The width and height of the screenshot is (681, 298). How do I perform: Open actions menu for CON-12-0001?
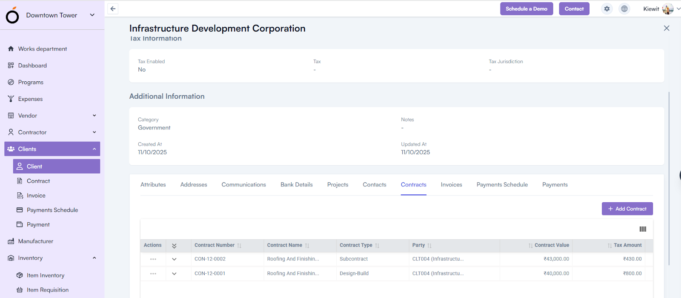tap(153, 273)
